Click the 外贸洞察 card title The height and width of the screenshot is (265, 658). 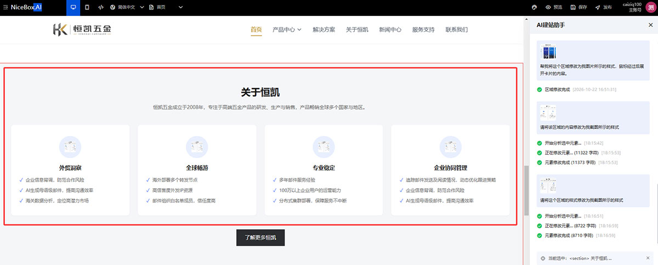tap(70, 168)
